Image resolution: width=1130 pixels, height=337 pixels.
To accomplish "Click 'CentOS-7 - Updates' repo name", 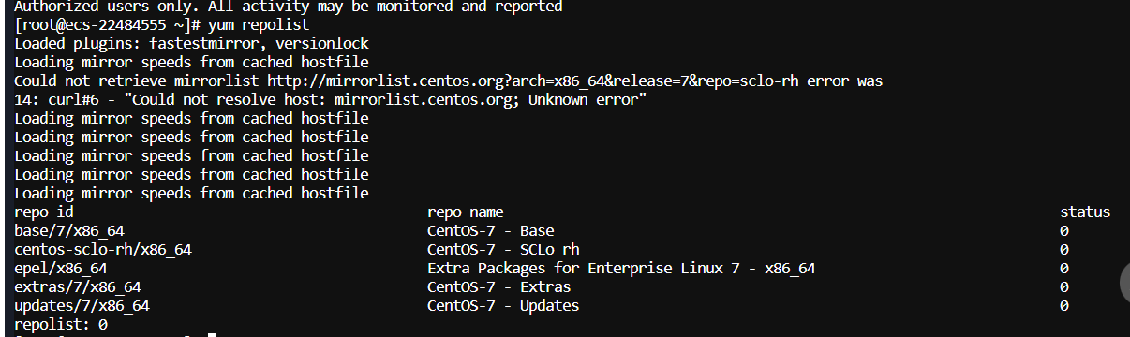I will click(x=503, y=306).
